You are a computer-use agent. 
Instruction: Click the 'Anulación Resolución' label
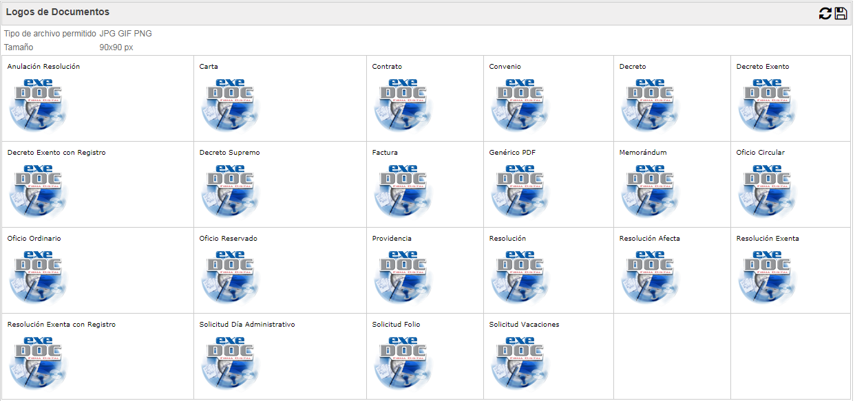(x=43, y=67)
